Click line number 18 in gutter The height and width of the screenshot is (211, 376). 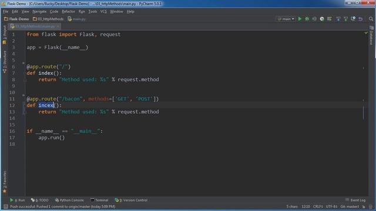12,144
